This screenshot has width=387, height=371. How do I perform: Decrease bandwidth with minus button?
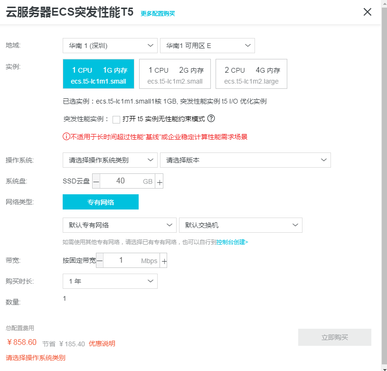(100, 260)
